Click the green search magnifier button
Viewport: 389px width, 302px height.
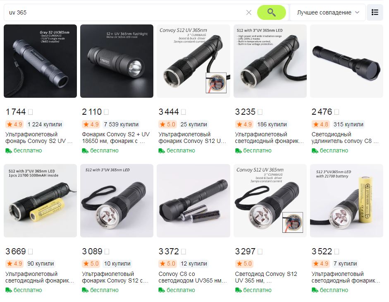271,12
